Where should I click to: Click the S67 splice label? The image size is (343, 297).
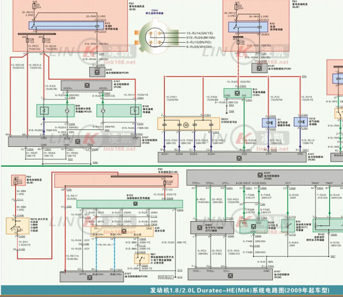pyautogui.click(x=333, y=256)
